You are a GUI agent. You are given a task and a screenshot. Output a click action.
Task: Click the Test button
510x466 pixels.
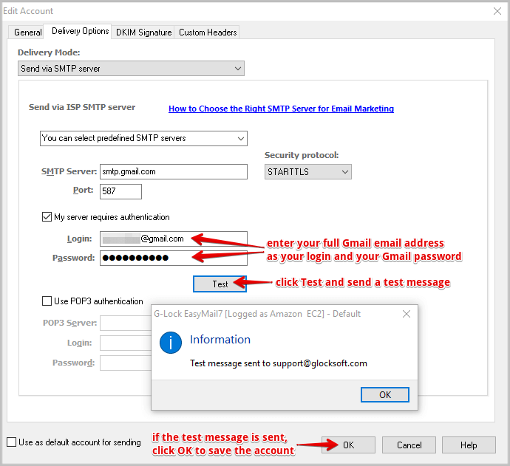[220, 284]
